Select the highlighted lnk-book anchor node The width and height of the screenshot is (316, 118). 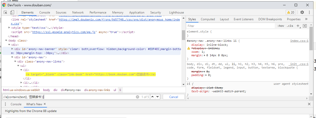91,74
